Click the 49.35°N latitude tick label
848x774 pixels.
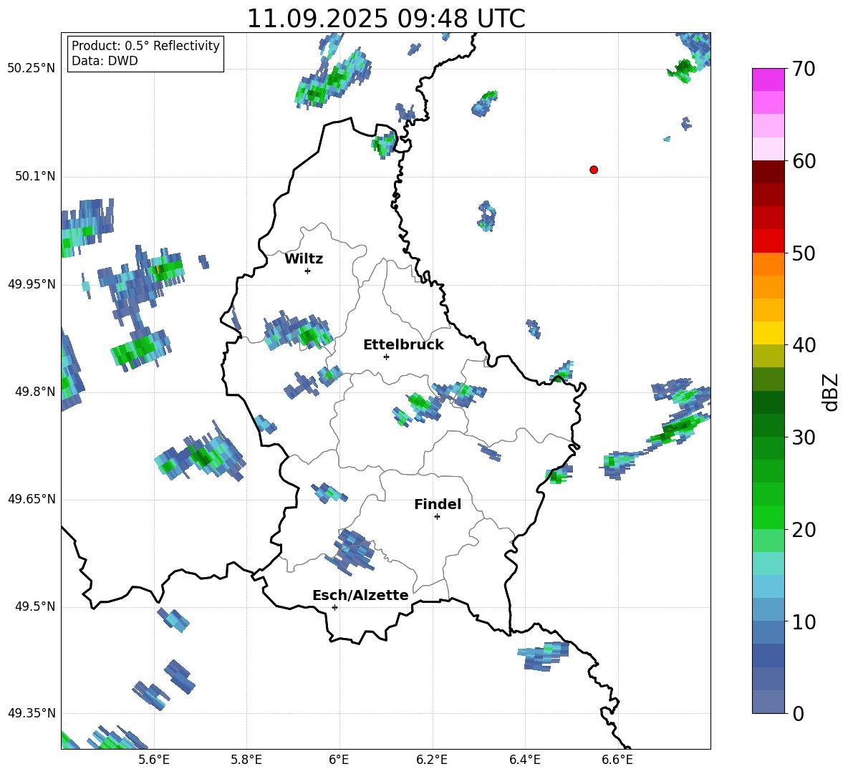click(x=32, y=713)
